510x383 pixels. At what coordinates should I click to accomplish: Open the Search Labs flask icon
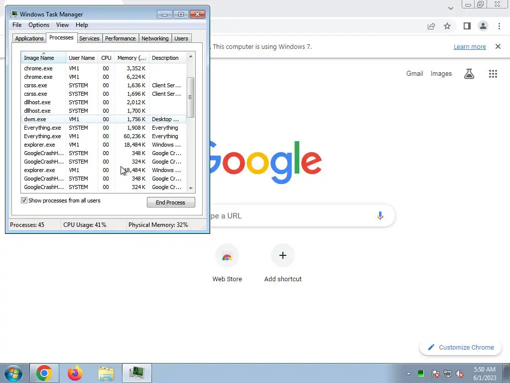click(469, 74)
